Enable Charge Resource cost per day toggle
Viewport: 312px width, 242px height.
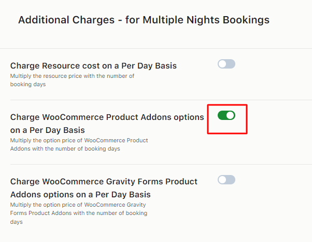pos(226,64)
